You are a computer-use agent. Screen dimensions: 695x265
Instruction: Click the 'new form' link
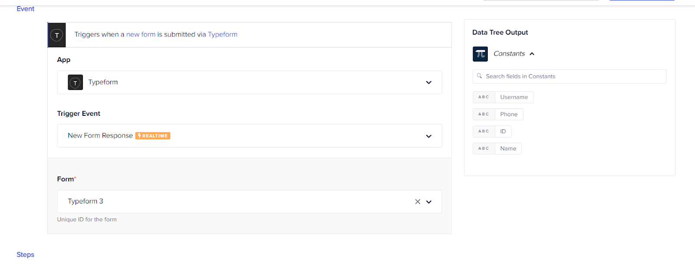[x=141, y=34]
